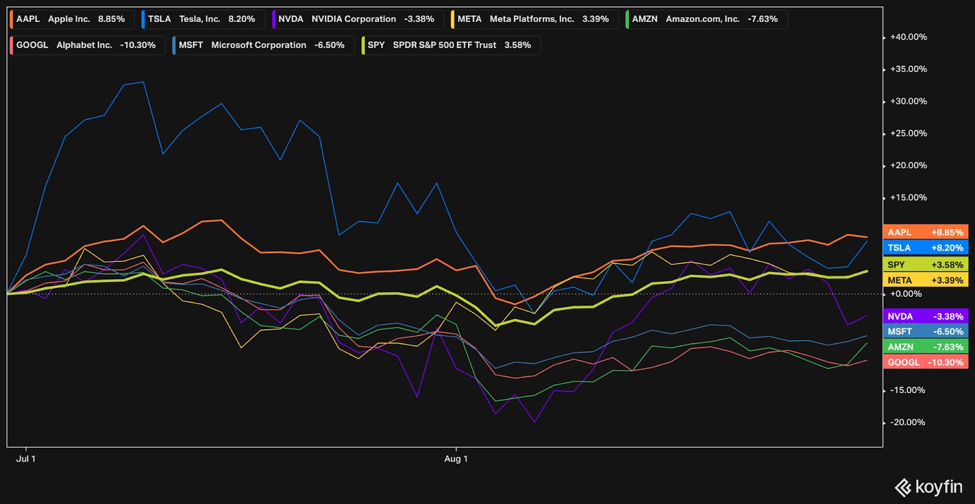Click the green AMZN -7.63% price tag
The width and height of the screenshot is (975, 504).
coord(925,347)
